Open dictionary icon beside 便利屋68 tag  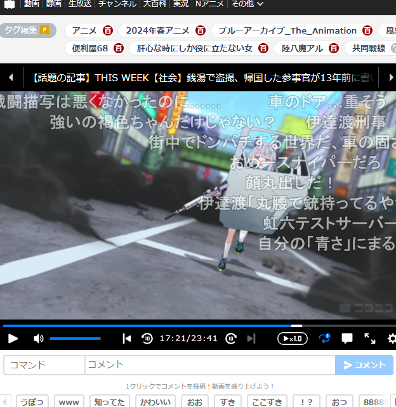(119, 48)
